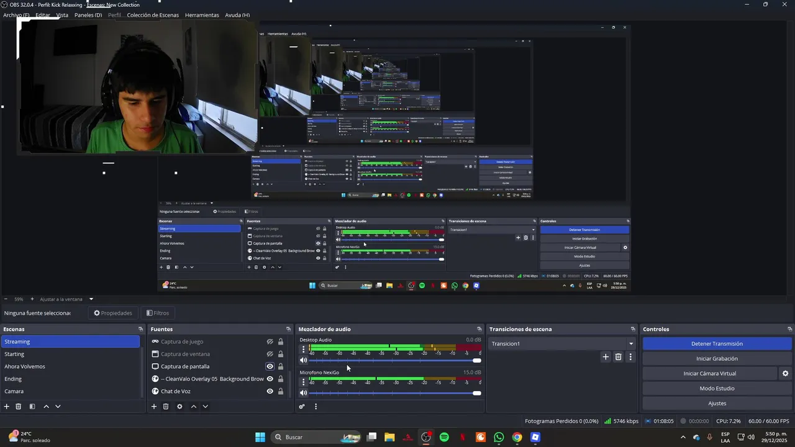The image size is (795, 447).
Task: Remove selected scene with trash icon
Action: (19, 407)
